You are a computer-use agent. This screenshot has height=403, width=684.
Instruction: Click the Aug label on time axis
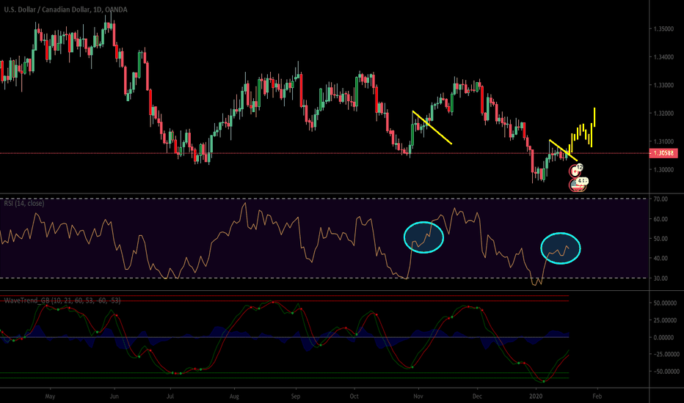(235, 393)
